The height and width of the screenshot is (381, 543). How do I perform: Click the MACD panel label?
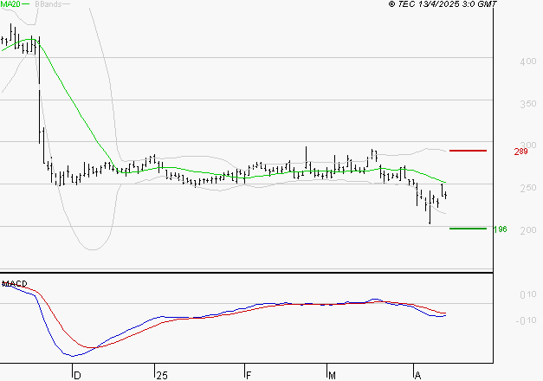[16, 283]
